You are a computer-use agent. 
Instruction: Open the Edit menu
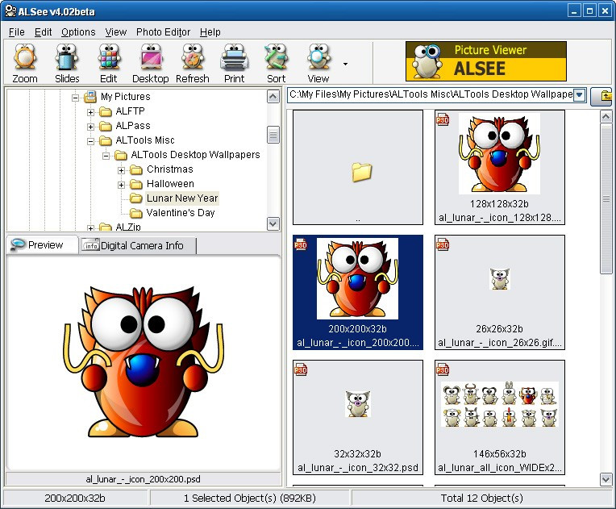click(43, 31)
